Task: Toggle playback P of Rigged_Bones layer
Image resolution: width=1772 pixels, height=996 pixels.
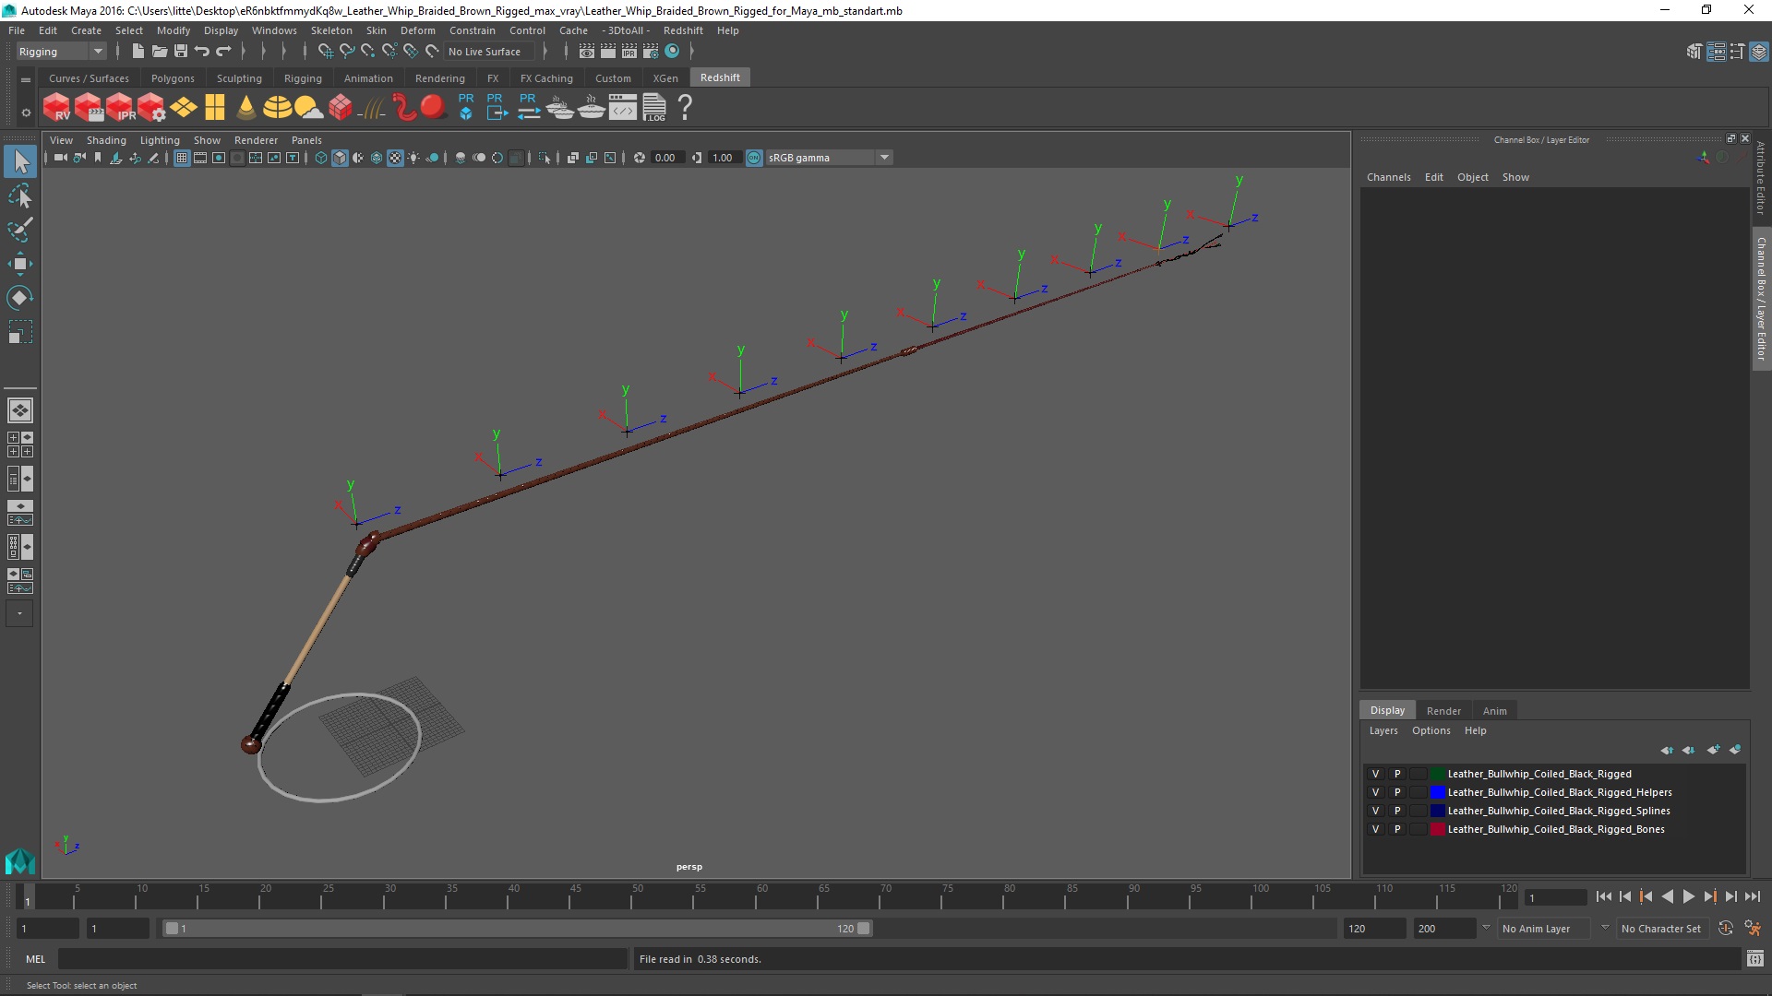Action: [x=1397, y=829]
